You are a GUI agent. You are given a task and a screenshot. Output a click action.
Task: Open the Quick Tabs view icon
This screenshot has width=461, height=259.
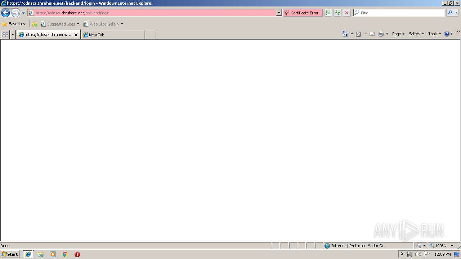click(5, 35)
